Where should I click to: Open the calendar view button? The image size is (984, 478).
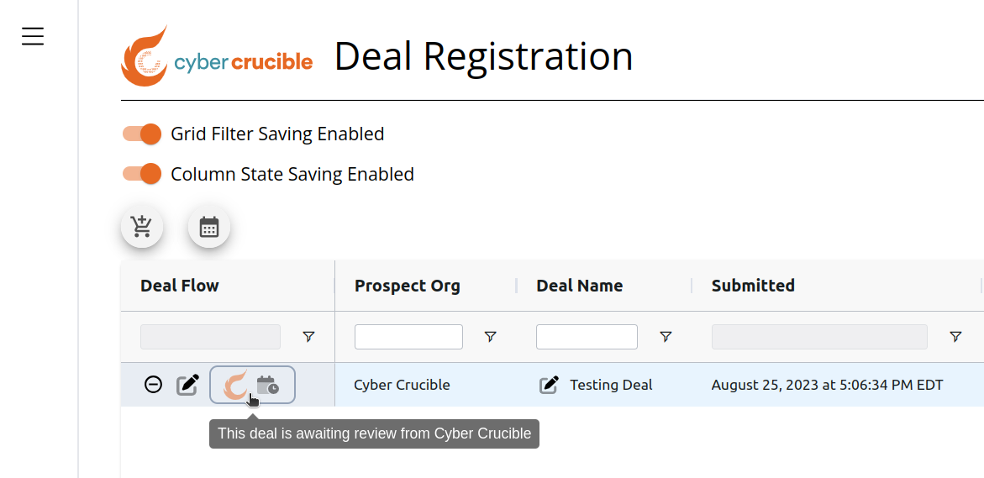209,227
